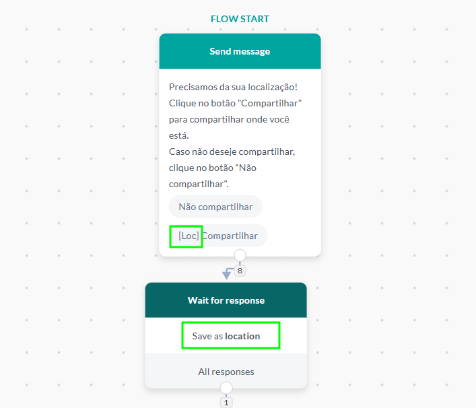Screen dimensions: 476x408
Task: Click the Wait for response output connector
Action: (226, 388)
